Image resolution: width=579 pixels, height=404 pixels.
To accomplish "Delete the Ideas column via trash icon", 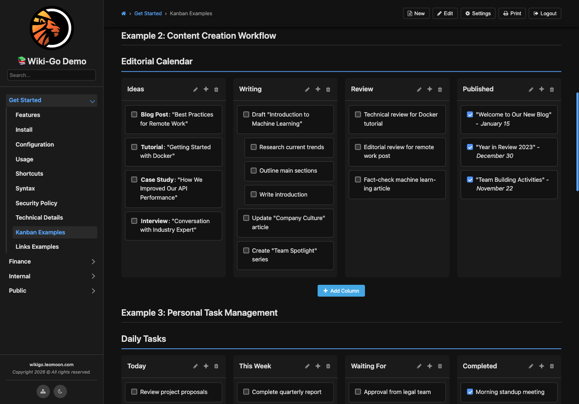I will click(216, 90).
